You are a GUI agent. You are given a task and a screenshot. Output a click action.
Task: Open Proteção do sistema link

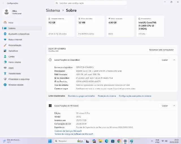click(x=107, y=96)
